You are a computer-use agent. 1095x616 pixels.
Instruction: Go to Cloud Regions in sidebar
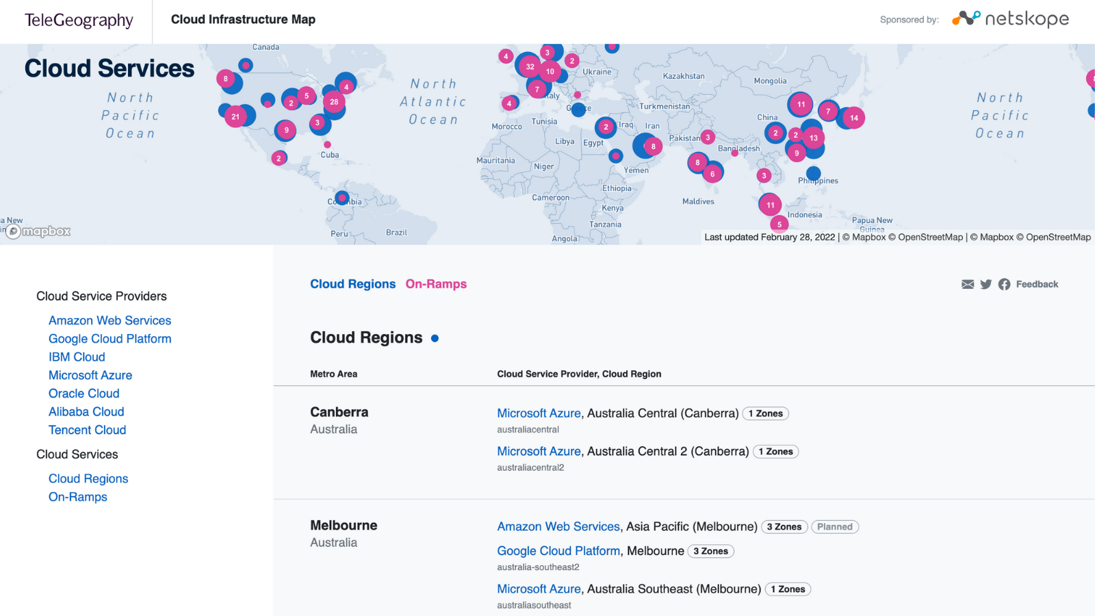(88, 478)
